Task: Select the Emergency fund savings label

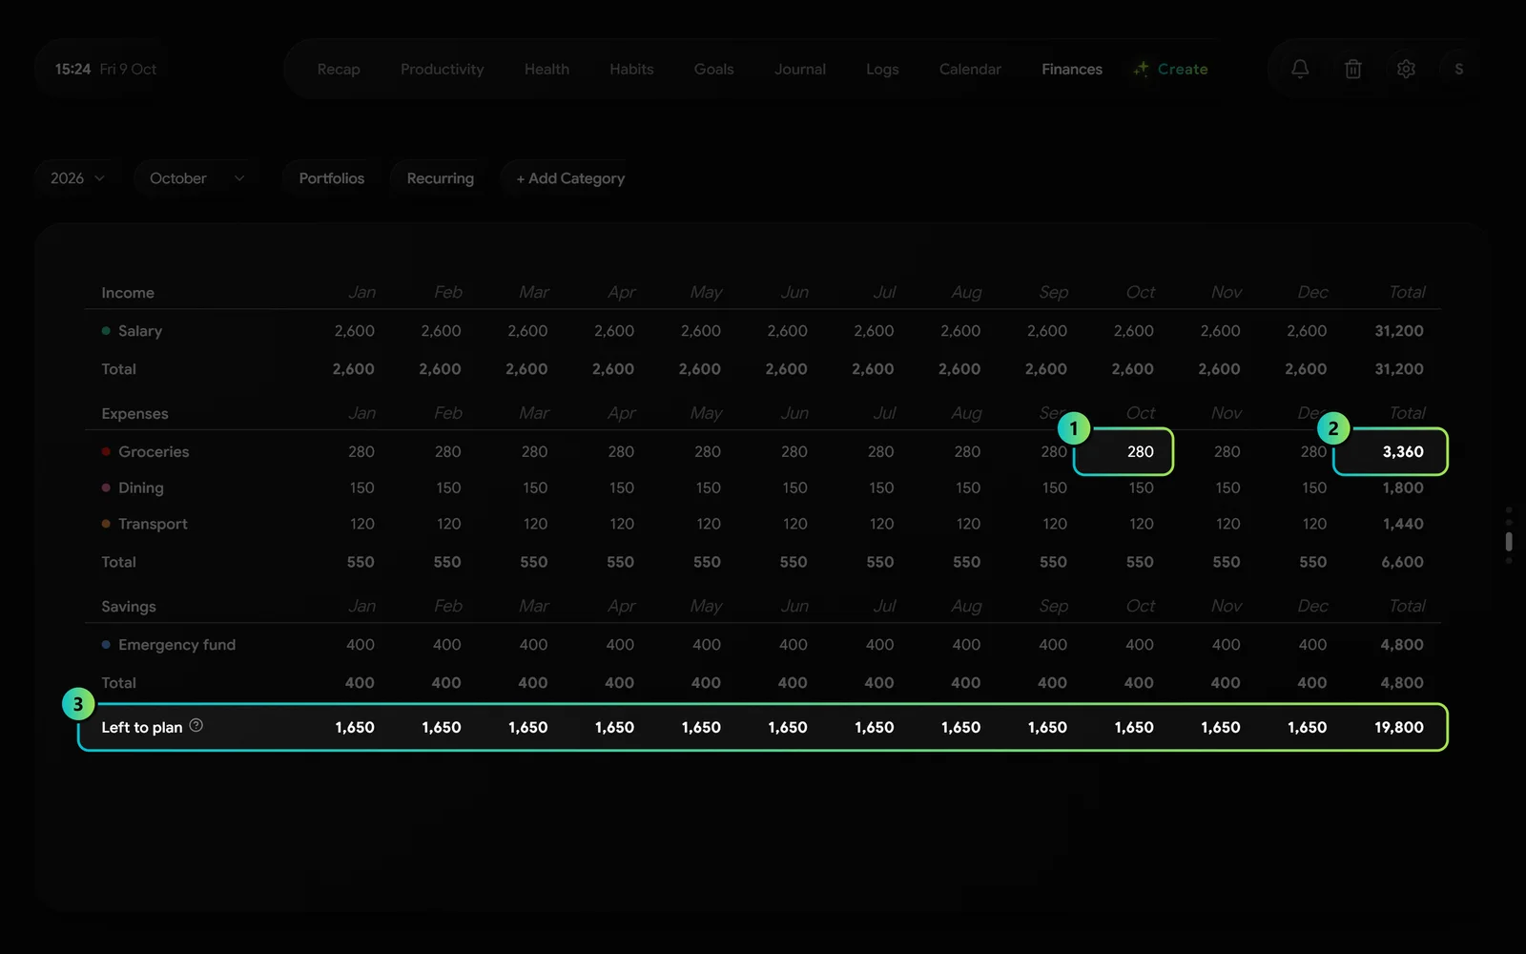Action: click(x=176, y=645)
